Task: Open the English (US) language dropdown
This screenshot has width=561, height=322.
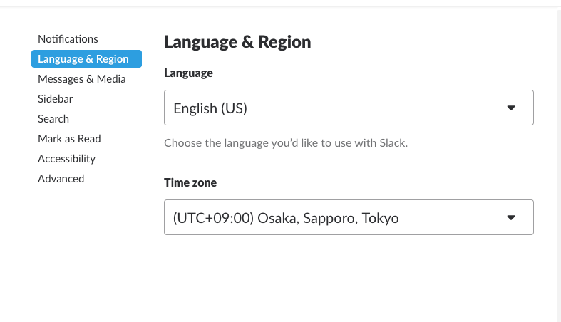Action: tap(349, 108)
